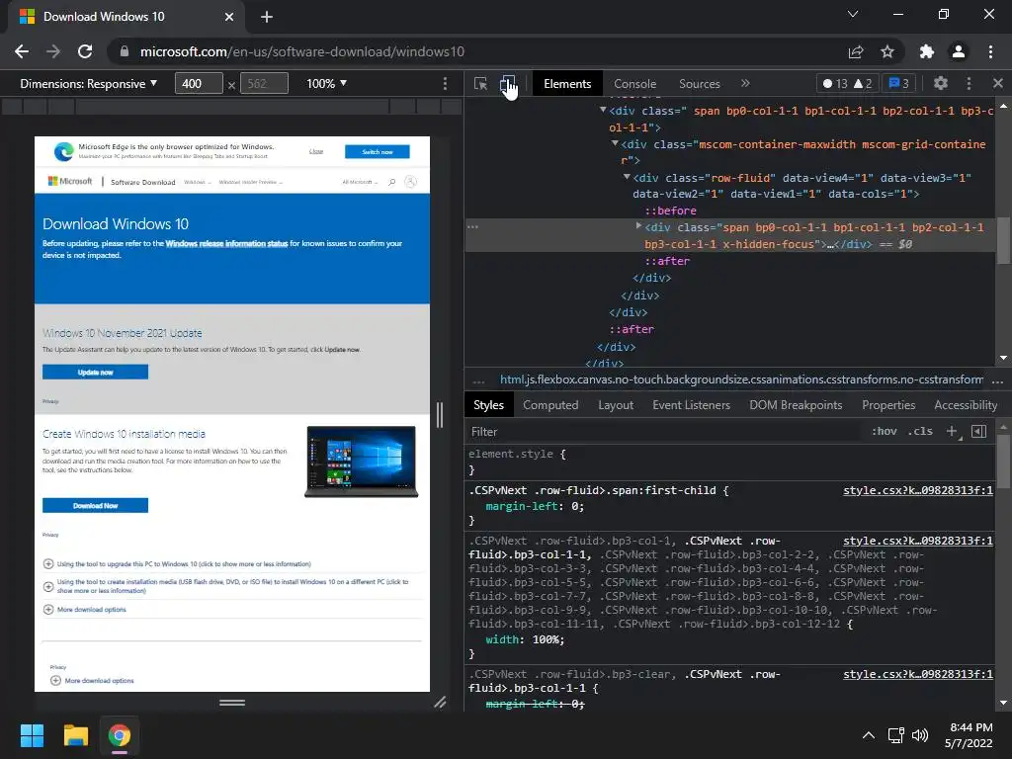Click the Styles filter input
This screenshot has width=1012, height=759.
[x=665, y=431]
